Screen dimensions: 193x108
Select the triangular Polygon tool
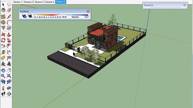coord(3,28)
